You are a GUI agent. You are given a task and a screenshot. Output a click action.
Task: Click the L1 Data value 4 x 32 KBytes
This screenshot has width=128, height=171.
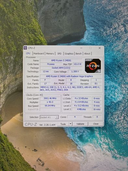(x=81, y=98)
